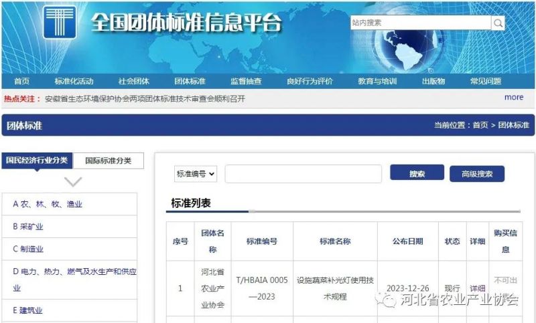Click the 状态 column header
This screenshot has height=323, width=536.
(x=452, y=241)
